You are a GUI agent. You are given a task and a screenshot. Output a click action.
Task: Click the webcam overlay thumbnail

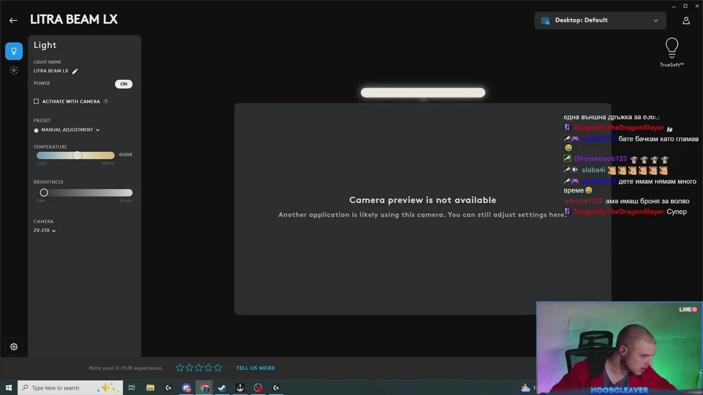click(x=620, y=348)
